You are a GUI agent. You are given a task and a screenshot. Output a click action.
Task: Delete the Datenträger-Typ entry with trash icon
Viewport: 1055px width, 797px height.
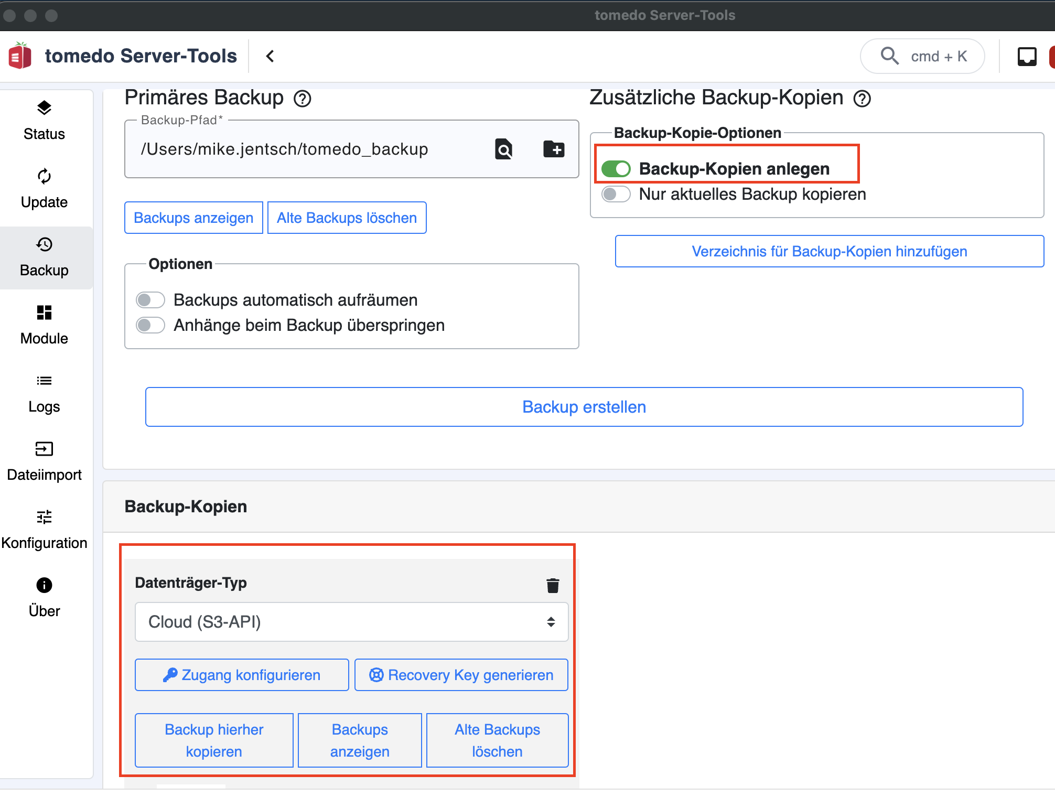point(553,585)
